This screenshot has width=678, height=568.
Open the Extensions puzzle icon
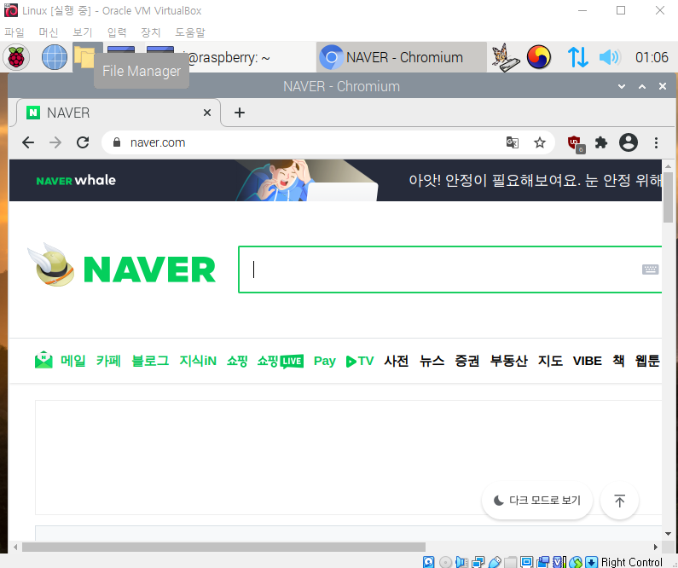coord(601,142)
